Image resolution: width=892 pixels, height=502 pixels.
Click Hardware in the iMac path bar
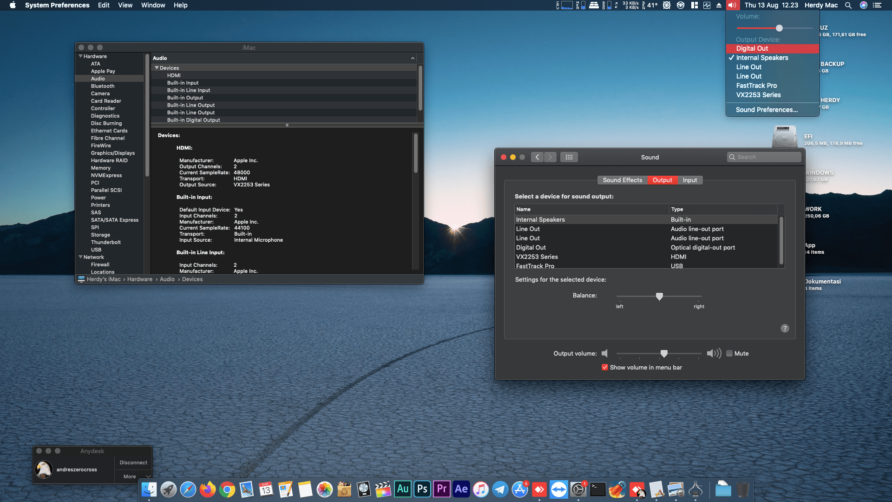140,279
